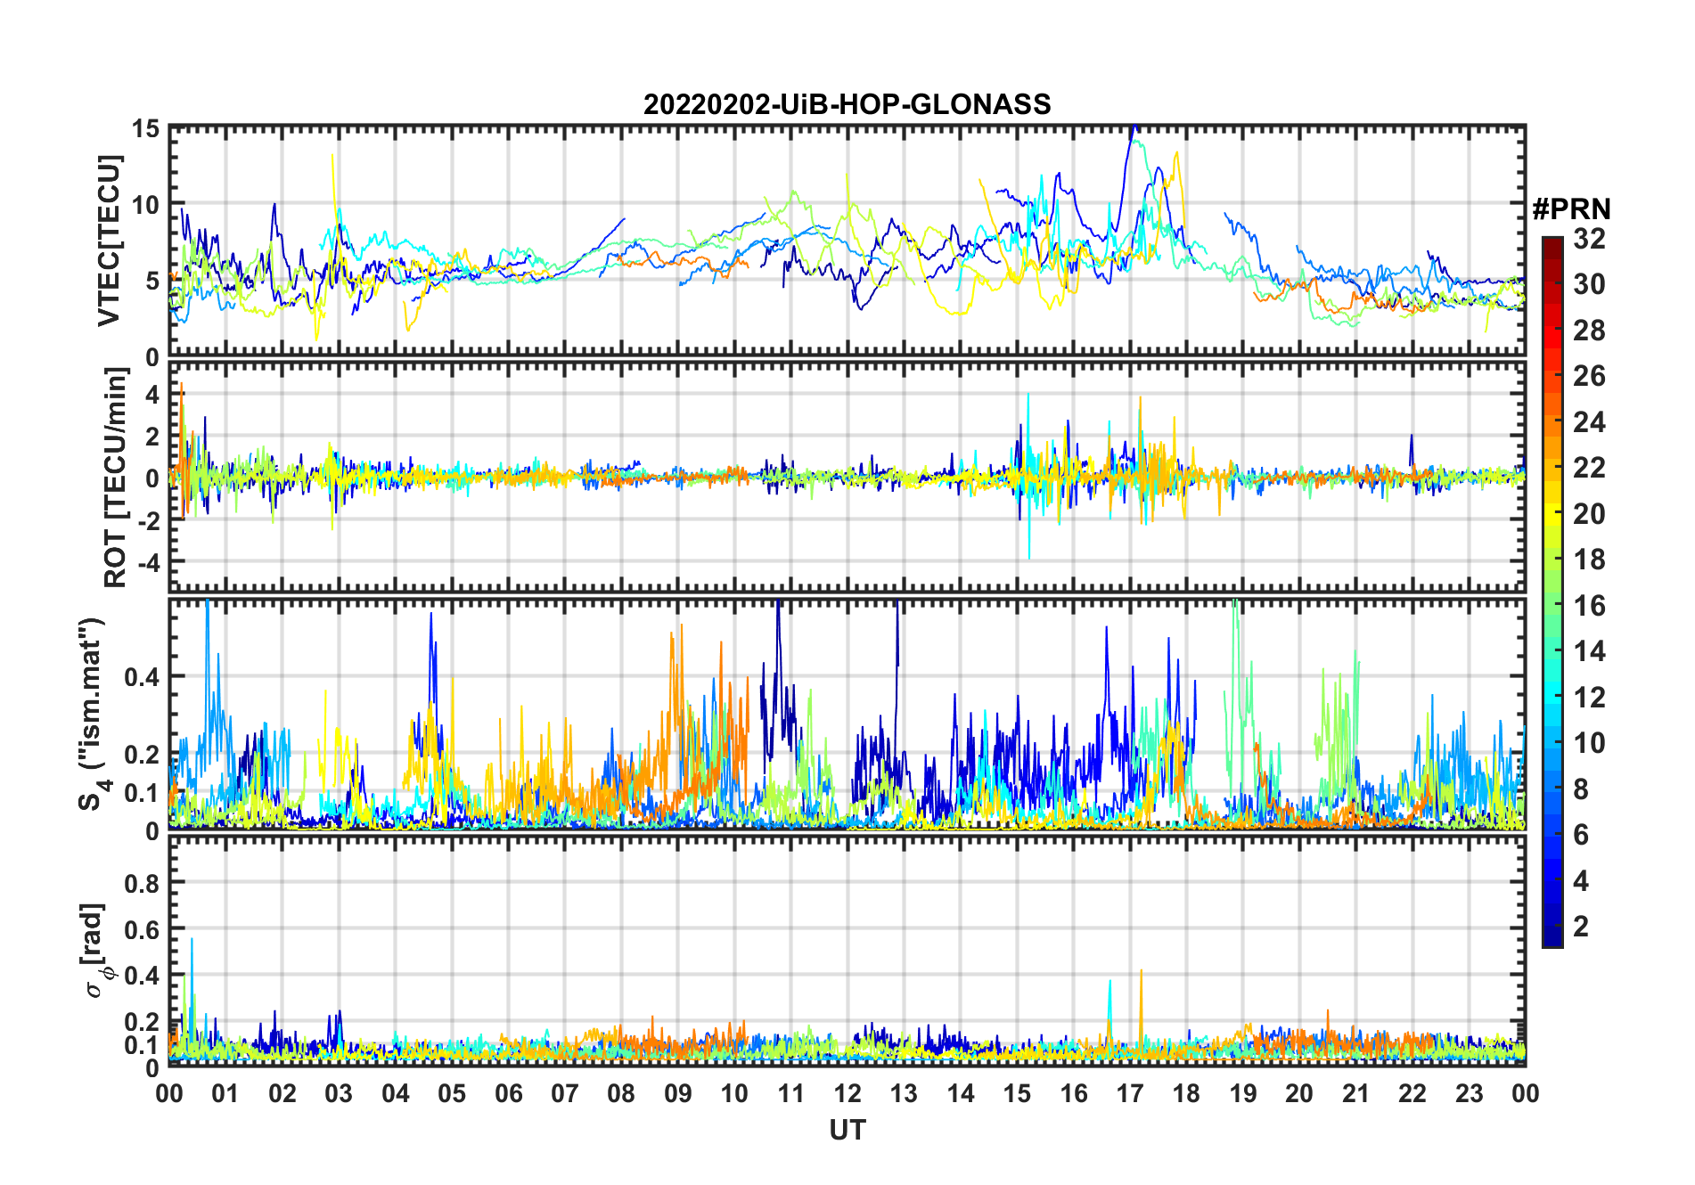Select the 08 hour tick on UT axis
The height and width of the screenshot is (1185, 1695).
[621, 1093]
